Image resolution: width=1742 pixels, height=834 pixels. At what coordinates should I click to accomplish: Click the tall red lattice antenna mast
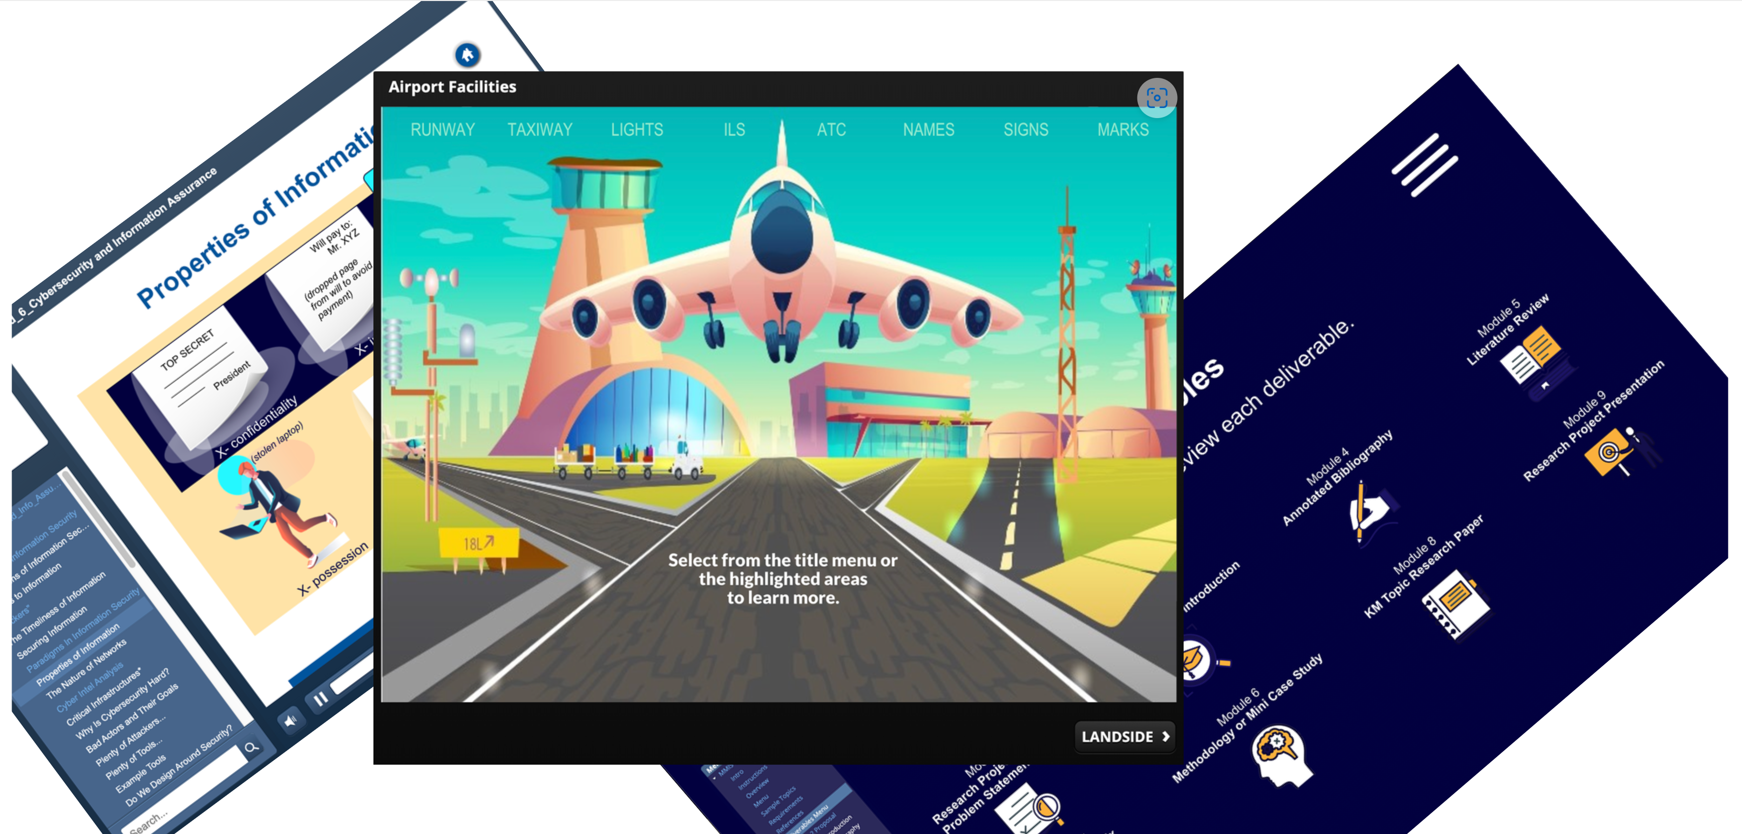point(1067,338)
